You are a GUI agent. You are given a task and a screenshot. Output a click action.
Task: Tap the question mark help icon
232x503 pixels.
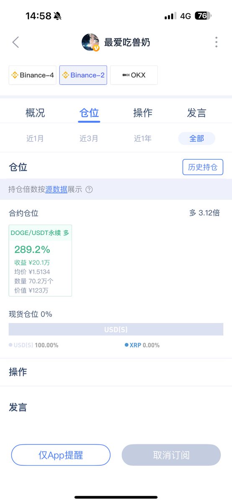(89, 189)
